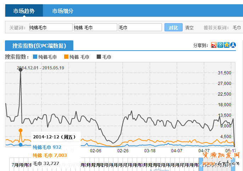Open the 市场细分 tab

pyautogui.click(x=63, y=11)
